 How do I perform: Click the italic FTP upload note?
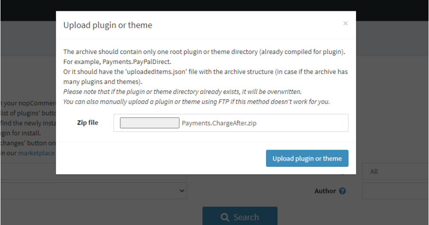[x=196, y=102]
